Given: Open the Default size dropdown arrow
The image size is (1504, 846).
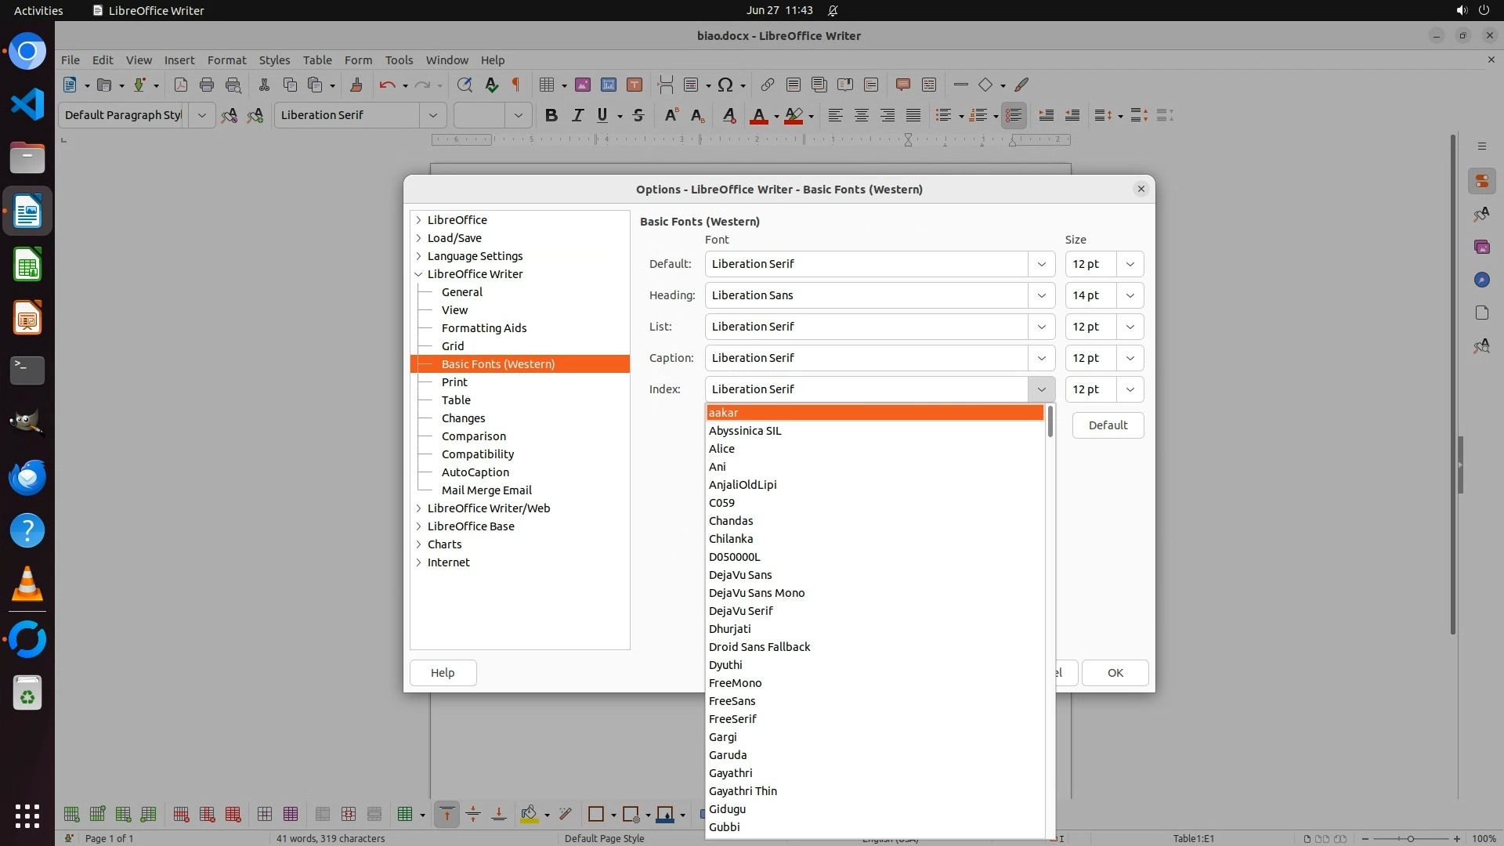Looking at the screenshot, I should point(1130,264).
